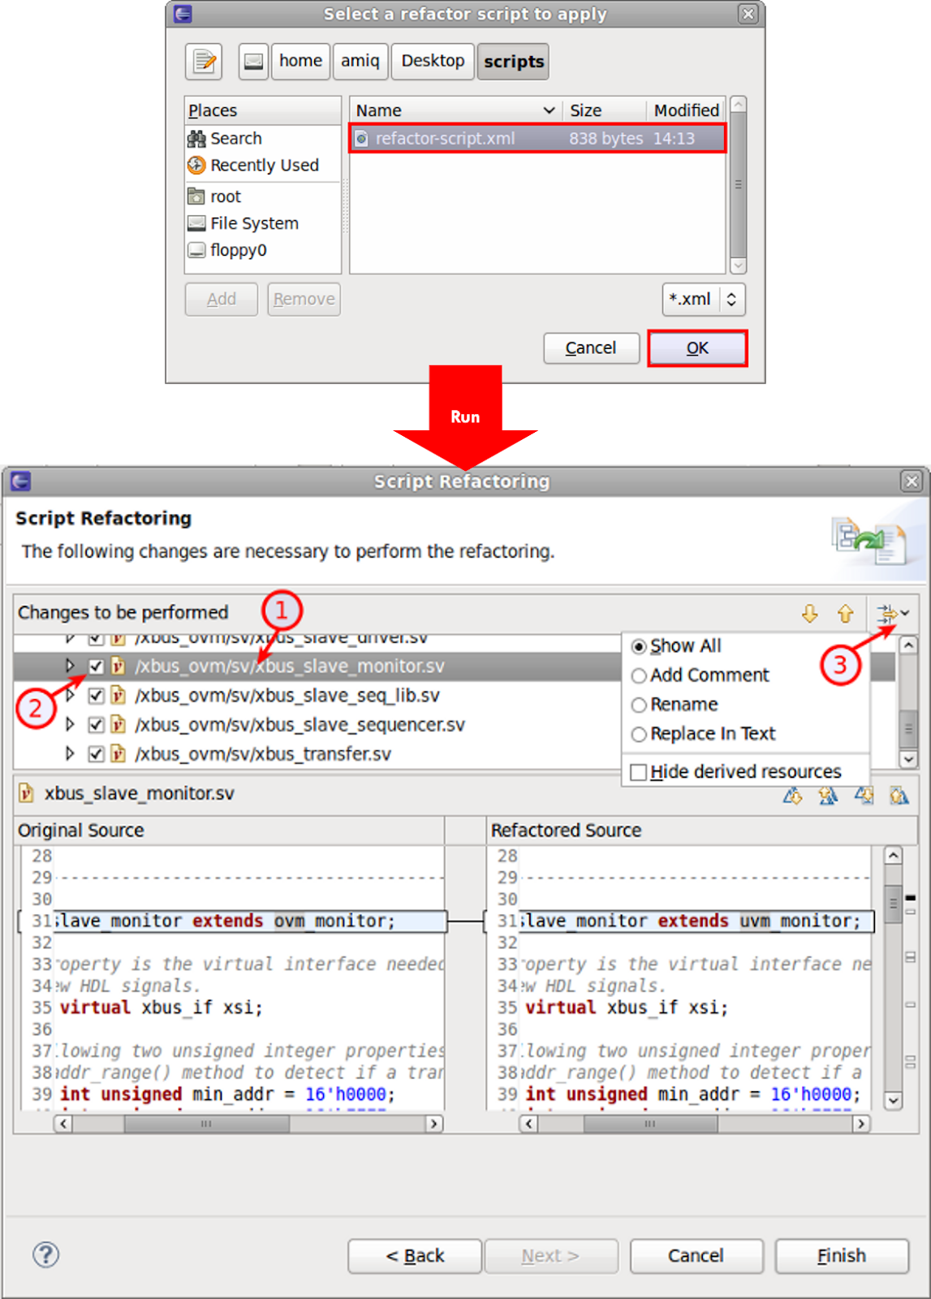Select previous change up arrow icon
This screenshot has height=1299, width=931.
pos(845,614)
